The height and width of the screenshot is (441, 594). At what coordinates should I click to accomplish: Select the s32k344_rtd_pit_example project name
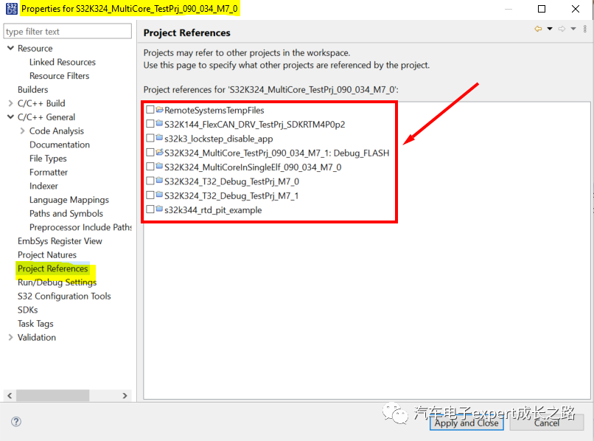tap(213, 209)
